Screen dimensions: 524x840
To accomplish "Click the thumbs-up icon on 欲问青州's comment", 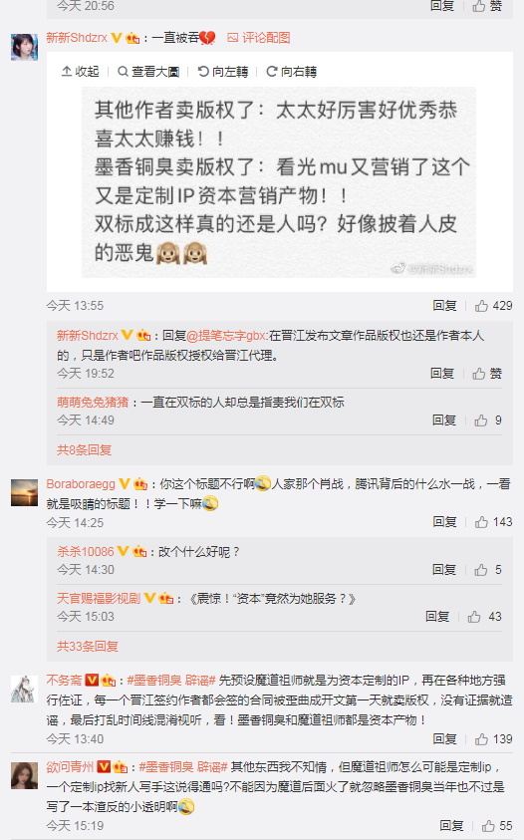I will [x=488, y=826].
